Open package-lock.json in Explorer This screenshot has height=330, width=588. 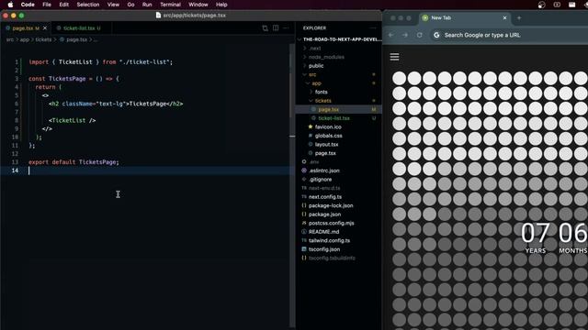339,205
